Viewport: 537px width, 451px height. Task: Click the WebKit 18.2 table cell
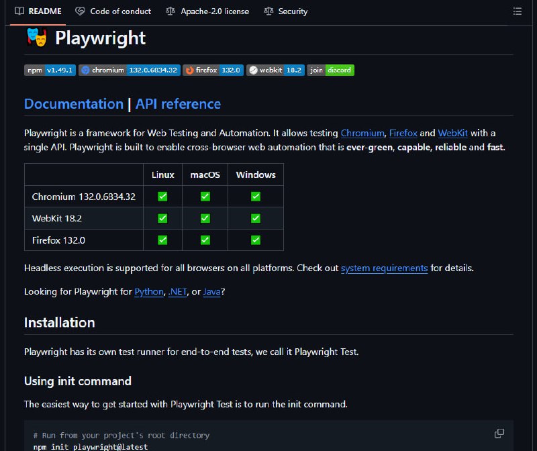click(x=84, y=218)
